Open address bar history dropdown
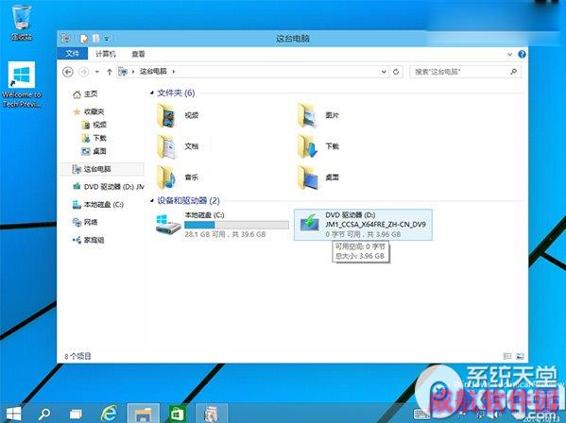 (x=384, y=72)
